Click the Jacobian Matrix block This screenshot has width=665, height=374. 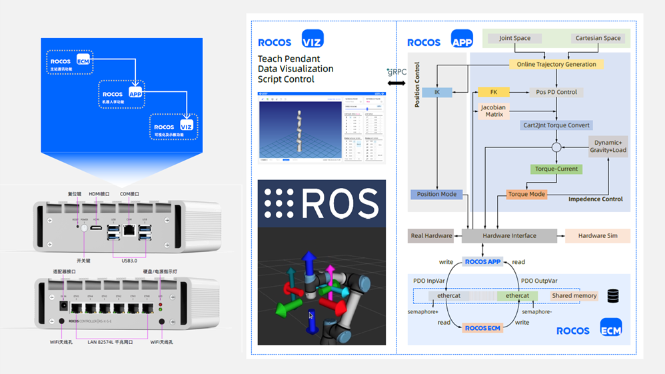(494, 111)
